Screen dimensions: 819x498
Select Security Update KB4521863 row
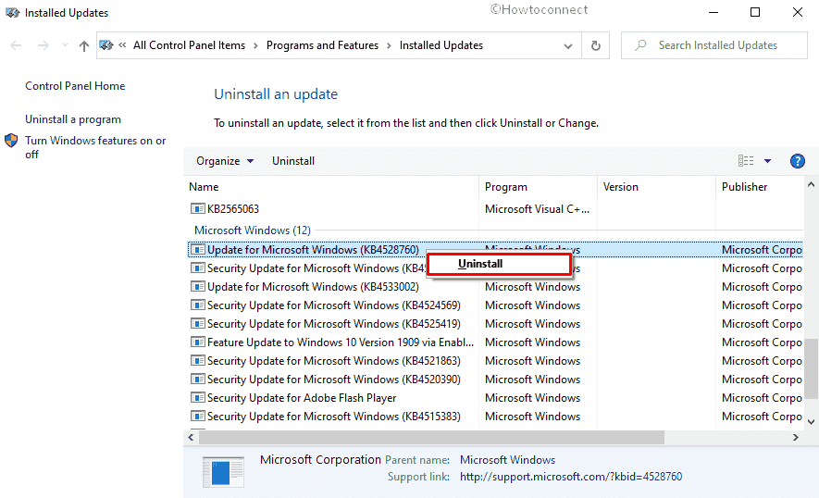[494, 361]
